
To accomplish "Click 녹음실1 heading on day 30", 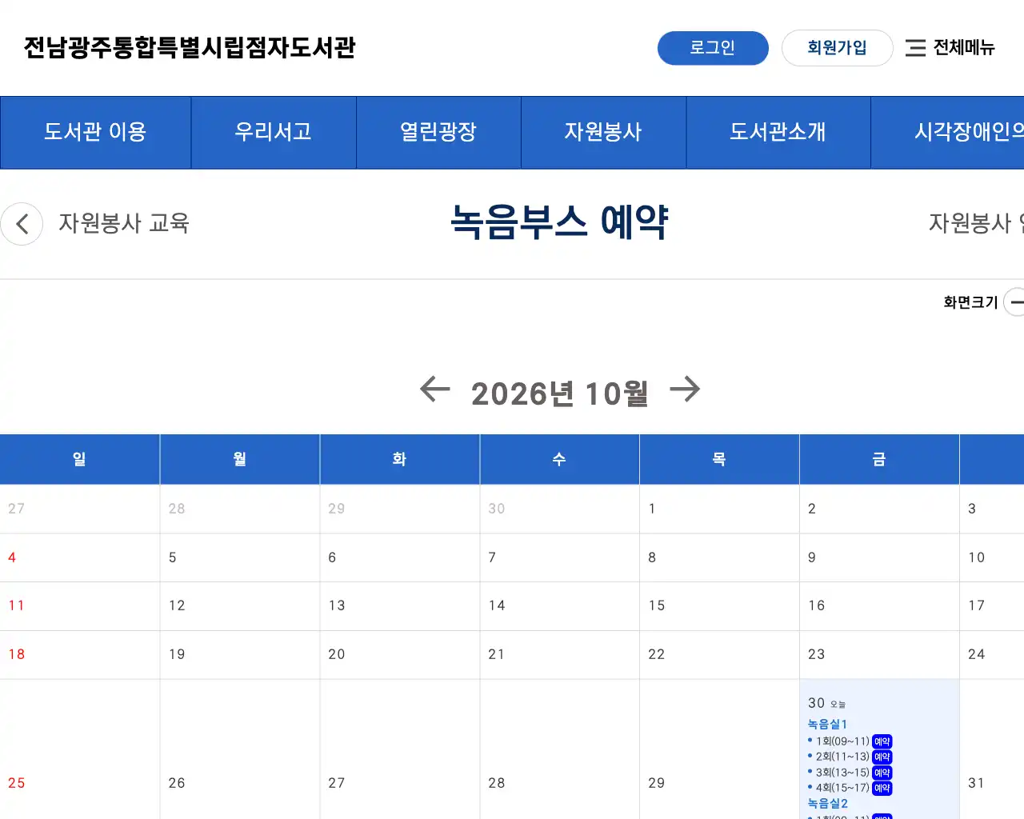I will click(x=827, y=724).
